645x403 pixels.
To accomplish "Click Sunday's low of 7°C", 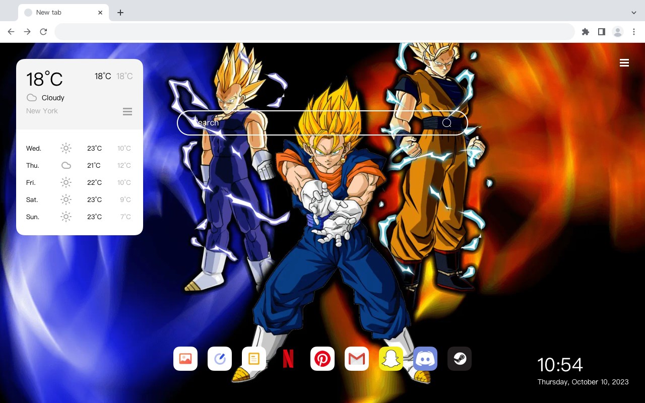I will coord(125,217).
